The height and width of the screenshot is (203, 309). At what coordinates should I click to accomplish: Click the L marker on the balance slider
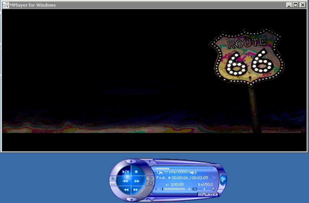point(195,189)
